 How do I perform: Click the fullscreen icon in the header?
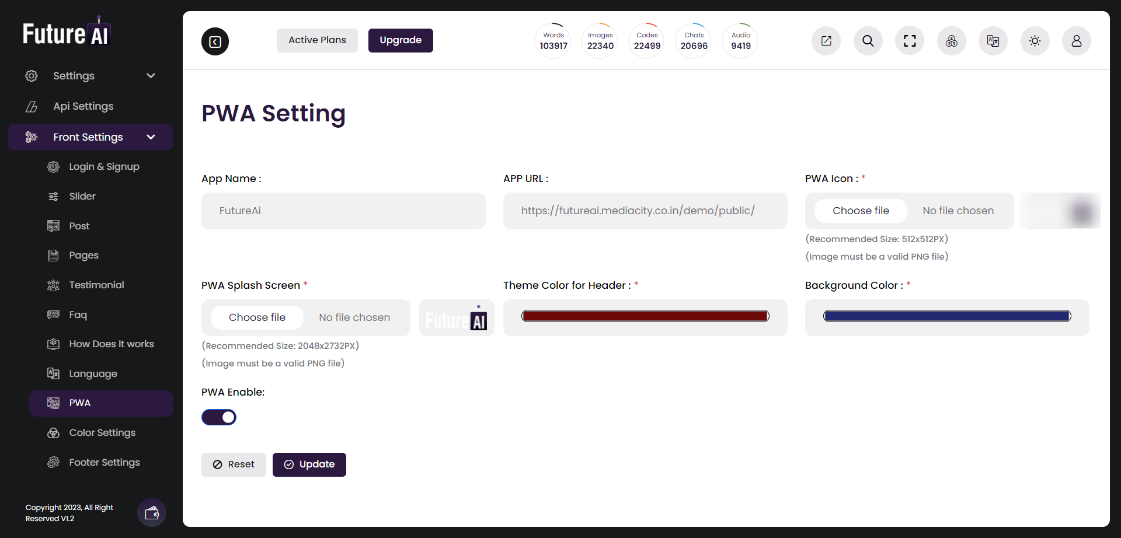909,41
